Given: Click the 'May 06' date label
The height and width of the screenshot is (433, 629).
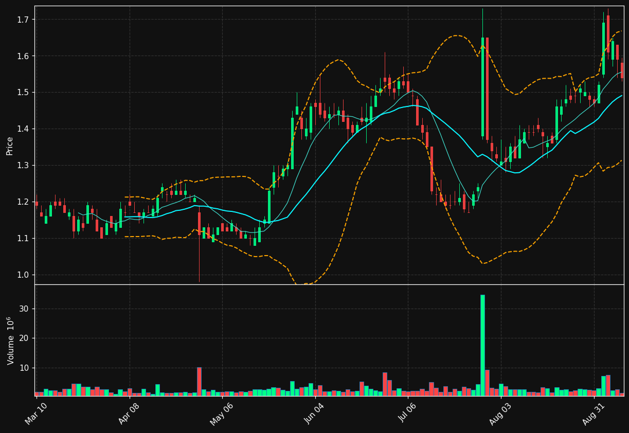Looking at the screenshot, I should pos(222,414).
